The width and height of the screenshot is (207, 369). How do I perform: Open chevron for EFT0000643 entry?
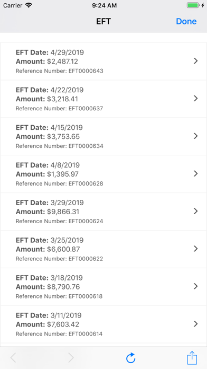tap(196, 61)
